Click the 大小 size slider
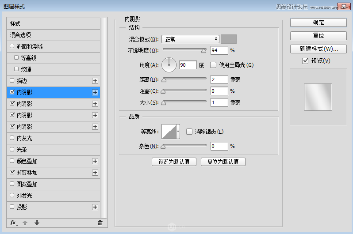Screen dimensions: 353x234 184,102
